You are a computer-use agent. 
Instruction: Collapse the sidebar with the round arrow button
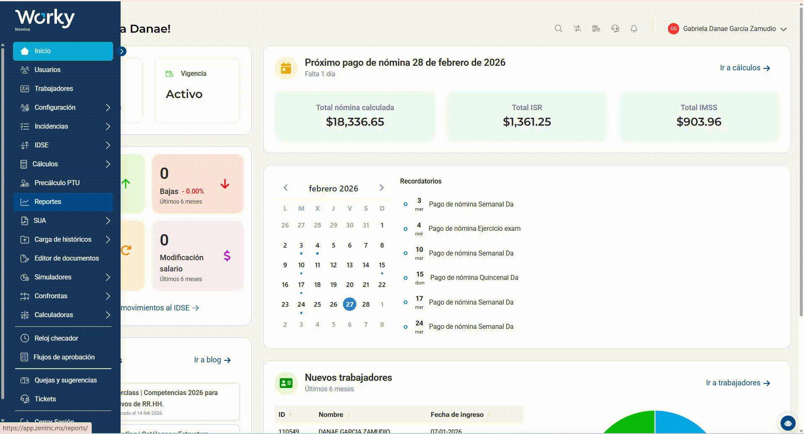[122, 51]
